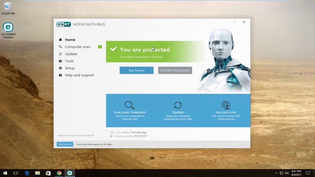This screenshot has height=177, width=315.
Task: Open ESET NOD32 Antivirus desktop shortcut
Action: pos(8,30)
